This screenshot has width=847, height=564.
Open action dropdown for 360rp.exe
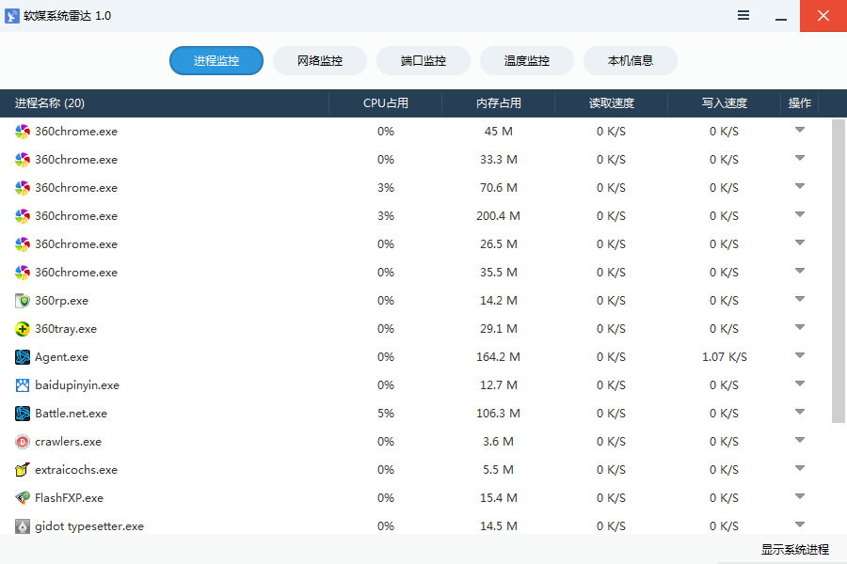[x=800, y=299]
